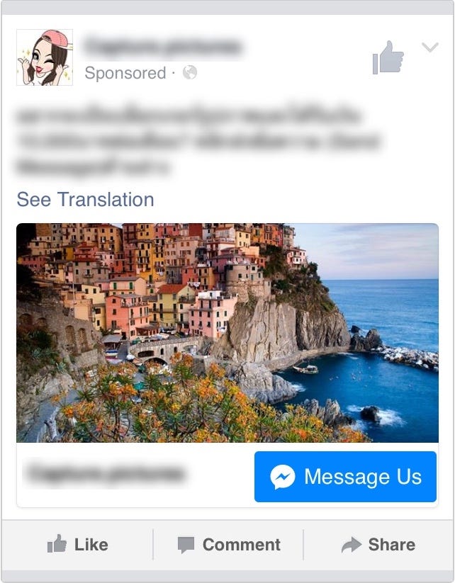Open the blurred page name beside the avatar
455x583 pixels.
[x=163, y=47]
